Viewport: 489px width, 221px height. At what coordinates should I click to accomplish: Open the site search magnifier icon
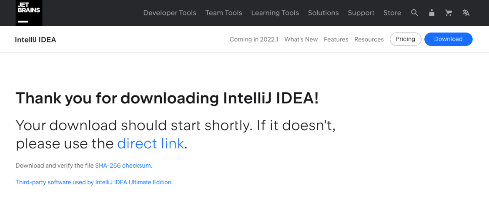click(x=414, y=13)
